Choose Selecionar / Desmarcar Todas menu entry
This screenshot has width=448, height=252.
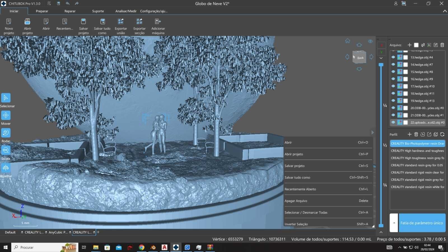coord(328,213)
